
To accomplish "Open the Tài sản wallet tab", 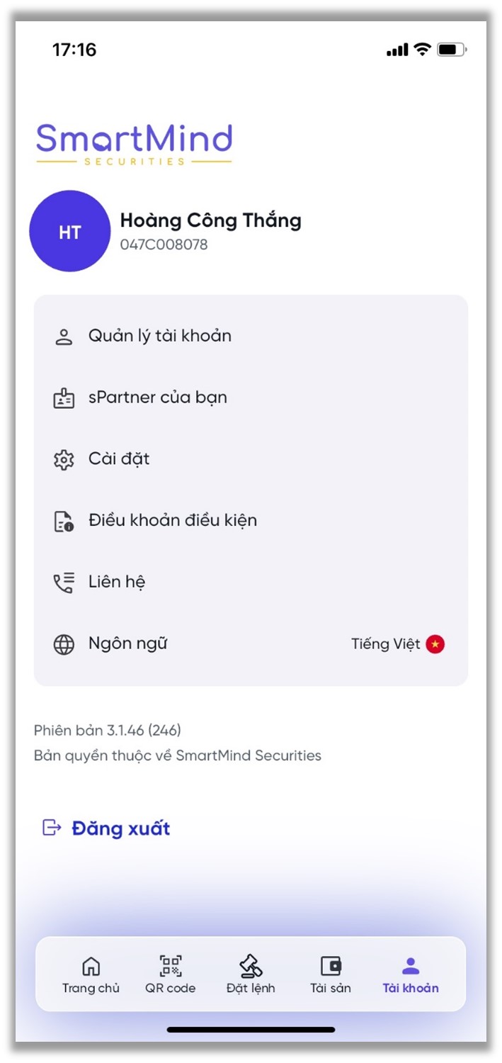I will point(331,974).
